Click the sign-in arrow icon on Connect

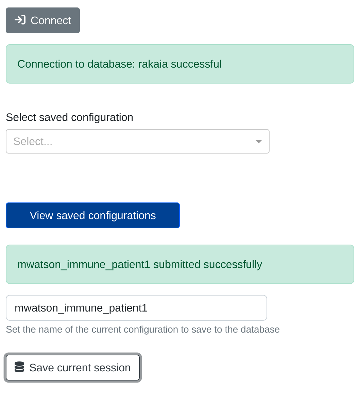pyautogui.click(x=20, y=20)
